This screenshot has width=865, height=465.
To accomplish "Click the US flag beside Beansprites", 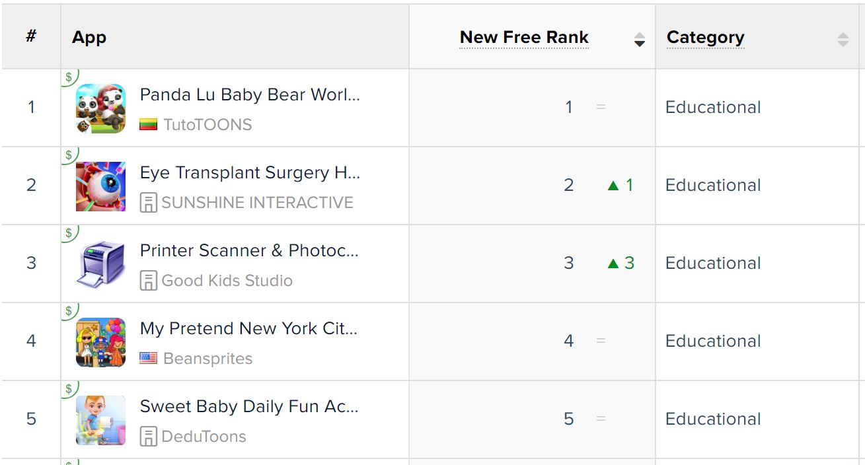I will coord(149,359).
